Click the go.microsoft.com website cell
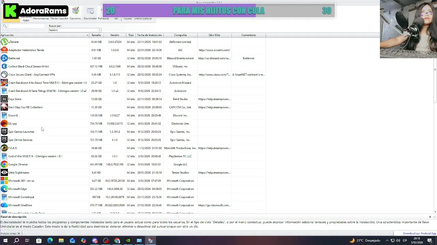Image resolution: width=437 pixels, height=245 pixels. tap(214, 205)
